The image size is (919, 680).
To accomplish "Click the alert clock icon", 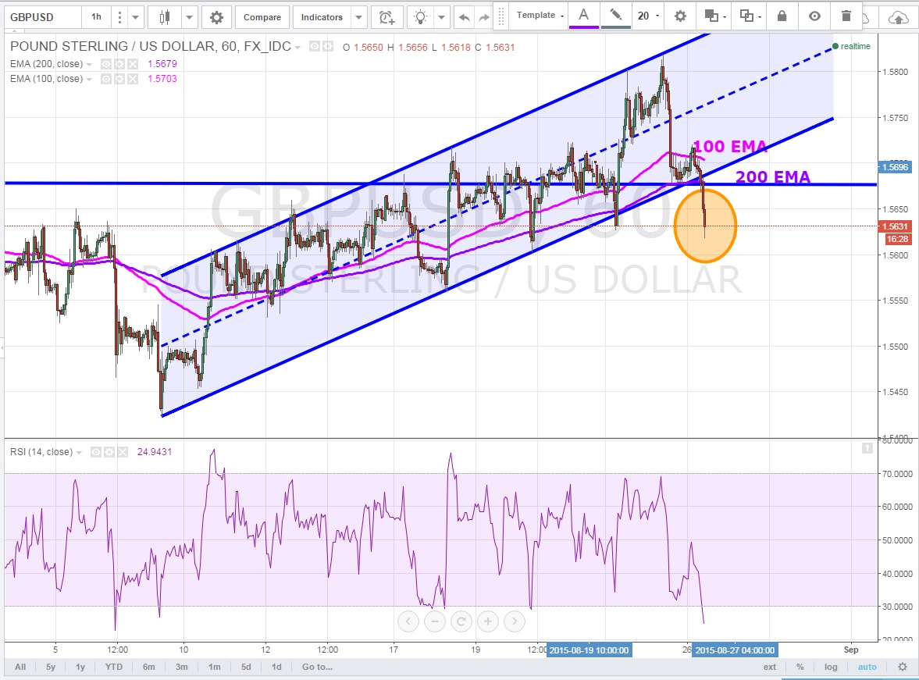I will click(x=386, y=16).
